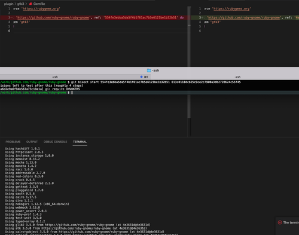Viewport: 299px width, 235px height.
Task: Click the blue activity dot on the zsh tab
Action: tap(141, 77)
